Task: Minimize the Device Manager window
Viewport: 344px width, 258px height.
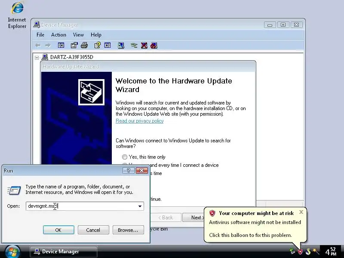Action: (x=270, y=25)
